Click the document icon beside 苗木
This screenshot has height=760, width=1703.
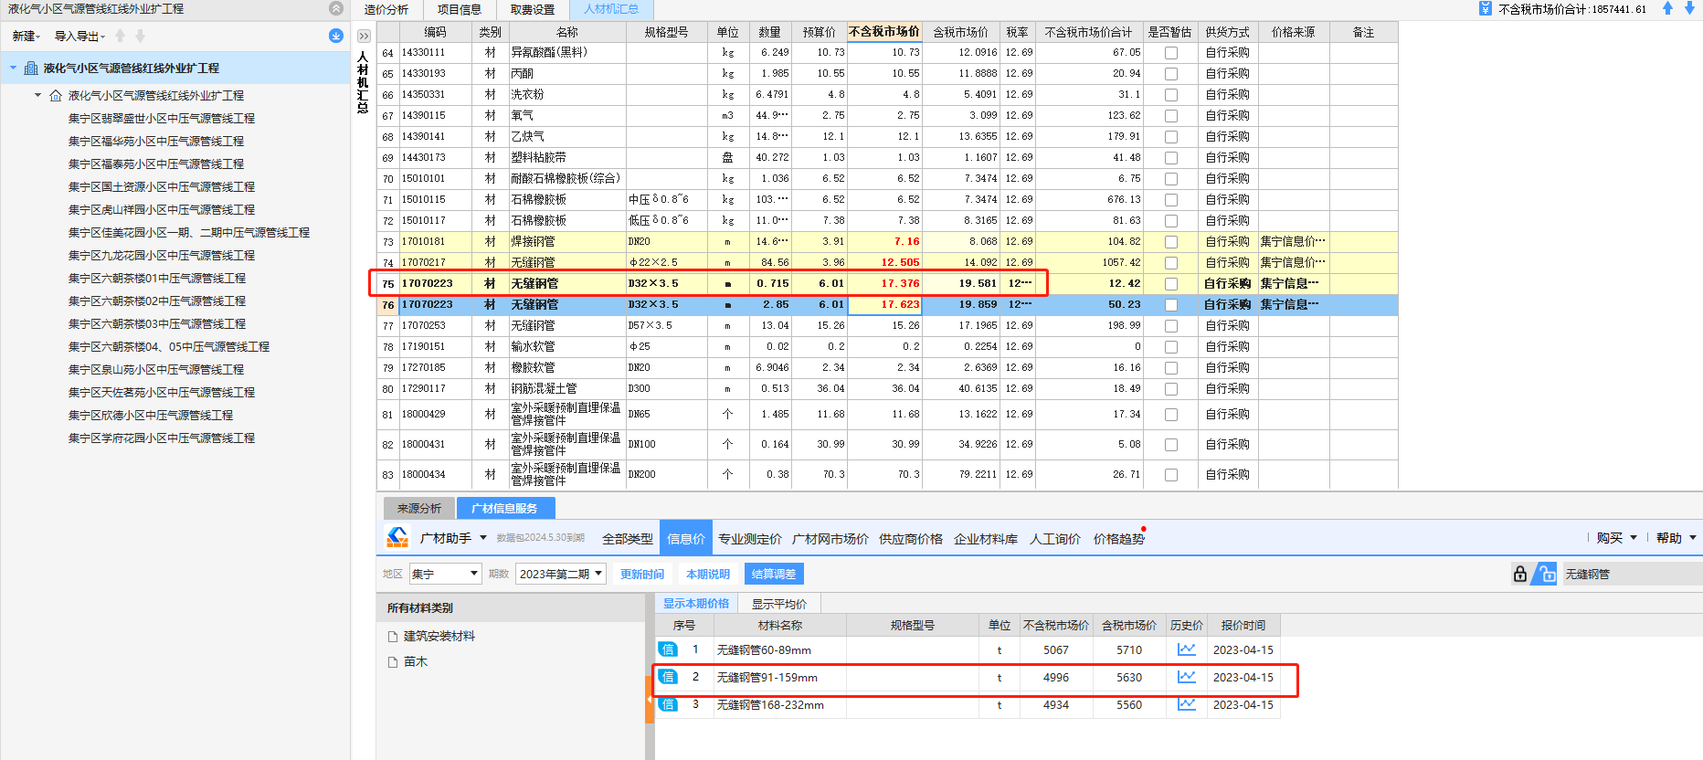393,662
